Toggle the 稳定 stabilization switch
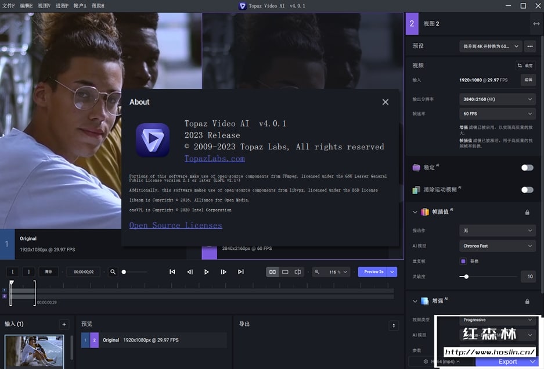The width and height of the screenshot is (544, 369). [527, 168]
